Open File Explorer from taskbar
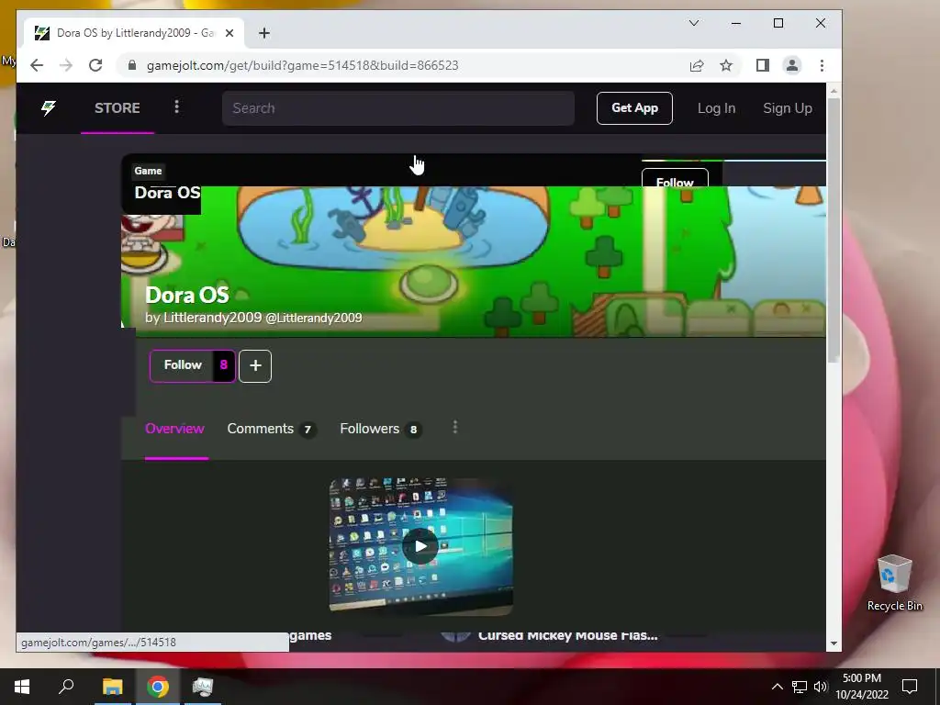The image size is (940, 705). pyautogui.click(x=112, y=687)
